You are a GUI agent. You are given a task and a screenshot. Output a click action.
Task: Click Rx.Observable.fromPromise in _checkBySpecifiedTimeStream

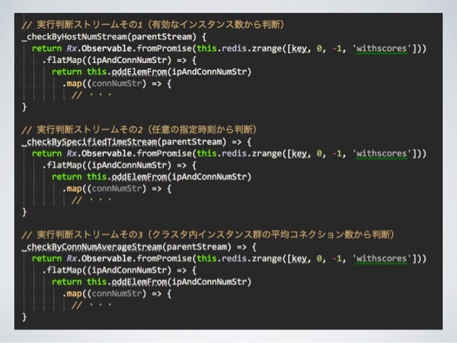[x=129, y=153]
